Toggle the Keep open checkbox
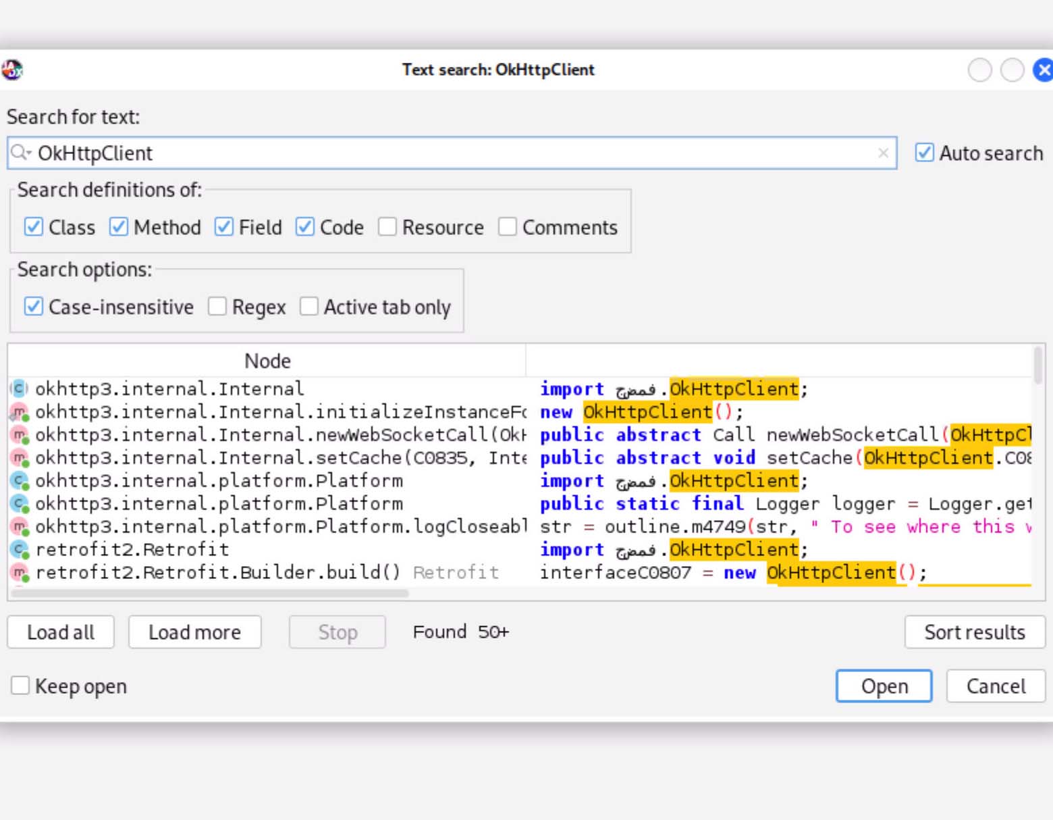Viewport: 1053px width, 820px height. [20, 686]
